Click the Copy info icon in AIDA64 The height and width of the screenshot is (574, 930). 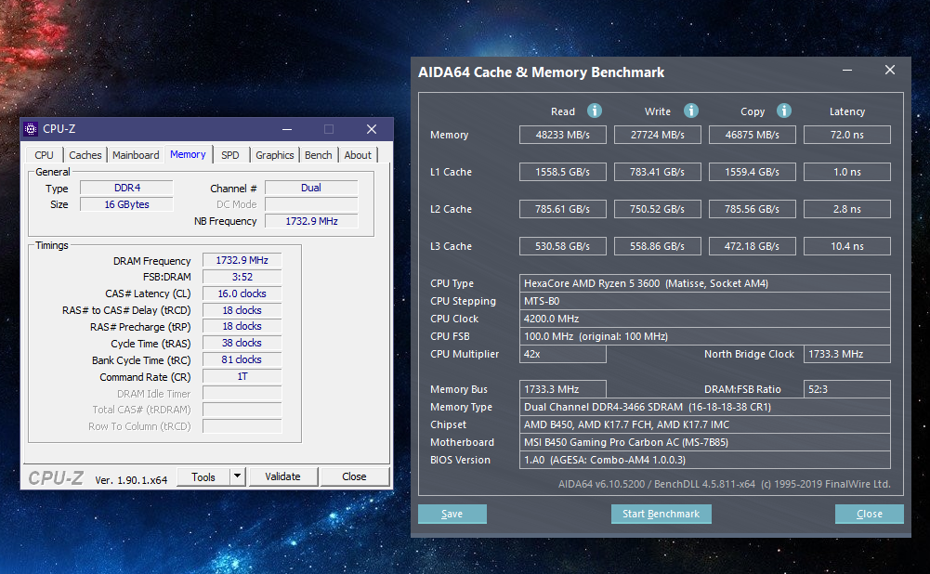tap(784, 111)
